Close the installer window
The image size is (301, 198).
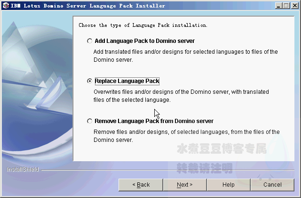(295, 6)
